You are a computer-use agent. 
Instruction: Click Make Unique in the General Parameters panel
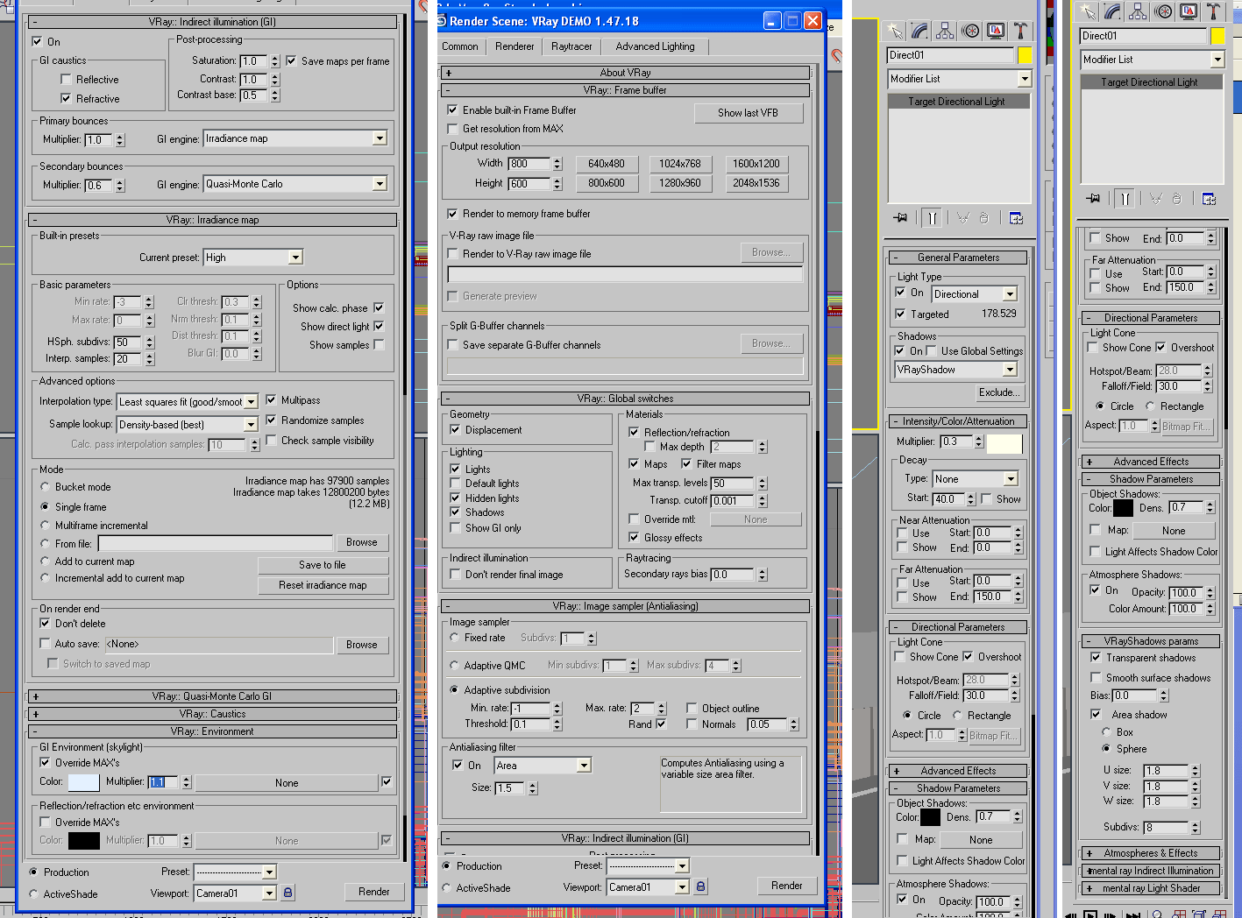coord(963,218)
